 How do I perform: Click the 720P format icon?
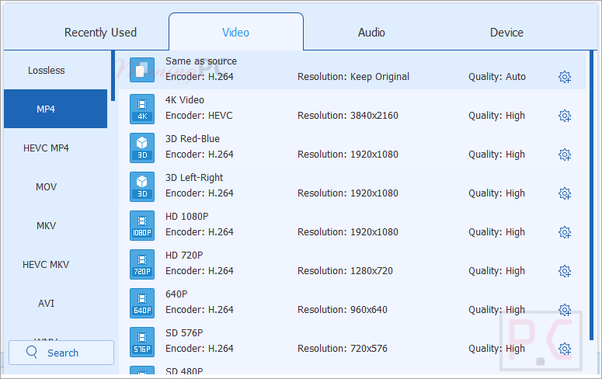pos(142,264)
